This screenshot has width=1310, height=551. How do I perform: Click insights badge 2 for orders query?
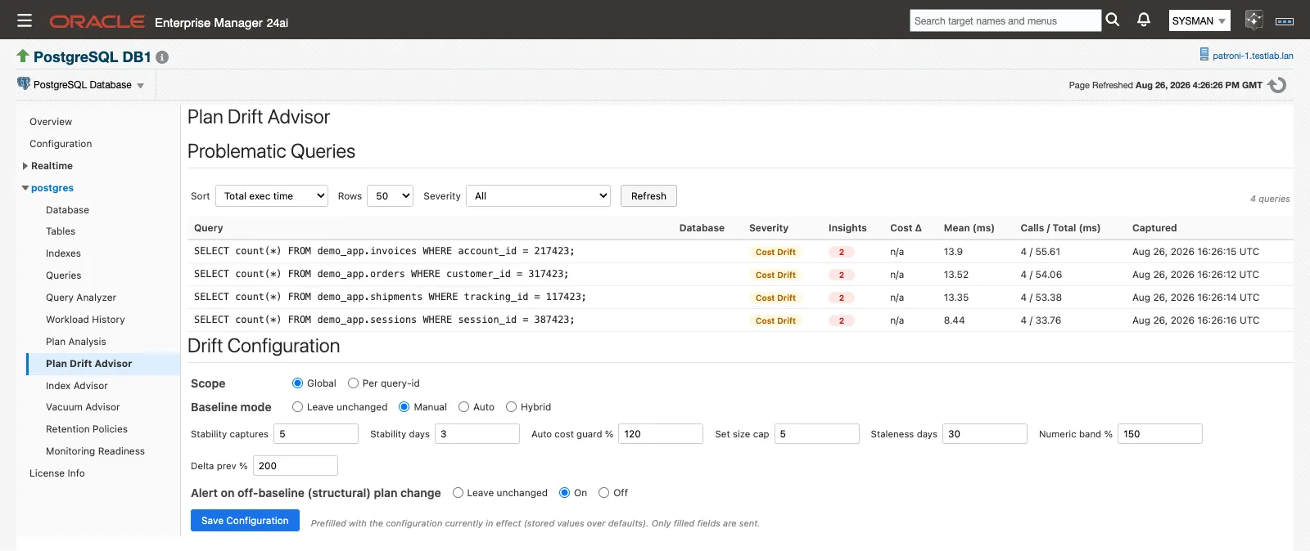(841, 275)
